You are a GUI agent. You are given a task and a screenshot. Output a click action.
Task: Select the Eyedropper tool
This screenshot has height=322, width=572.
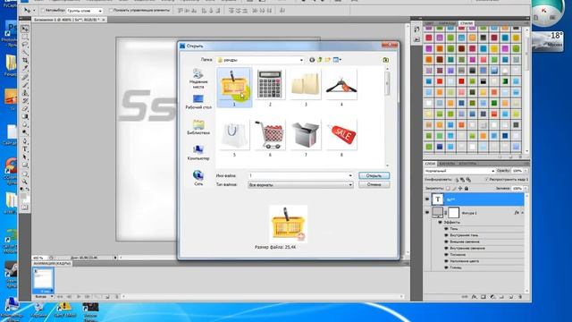(25, 68)
